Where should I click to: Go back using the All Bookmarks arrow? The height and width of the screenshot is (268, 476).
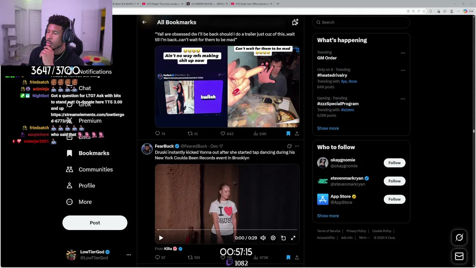coord(144,22)
